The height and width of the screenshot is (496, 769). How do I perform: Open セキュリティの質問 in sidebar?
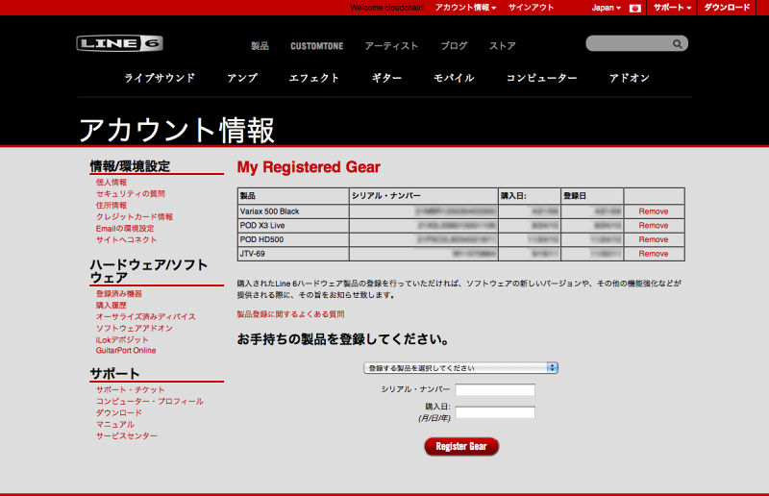pyautogui.click(x=131, y=193)
